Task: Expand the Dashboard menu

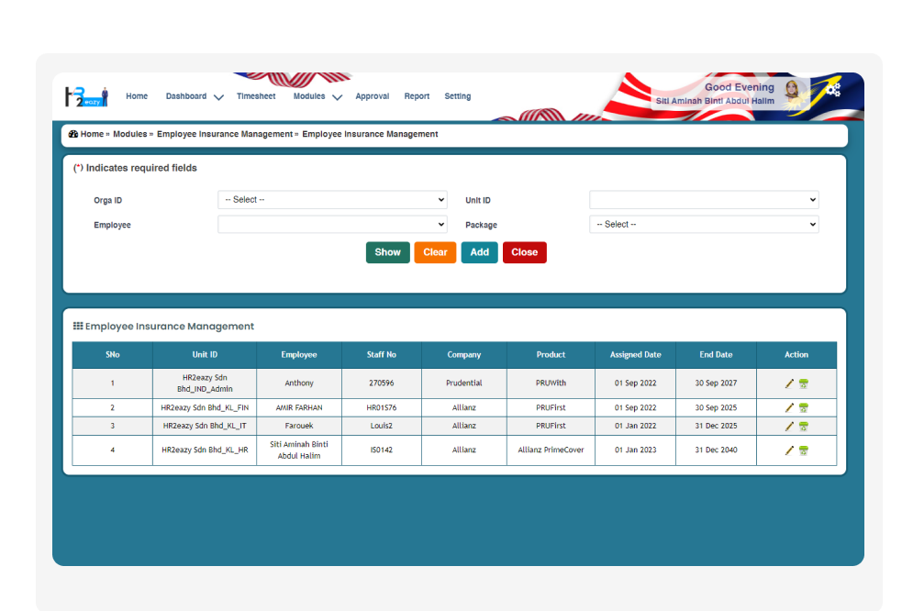Action: pyautogui.click(x=194, y=96)
